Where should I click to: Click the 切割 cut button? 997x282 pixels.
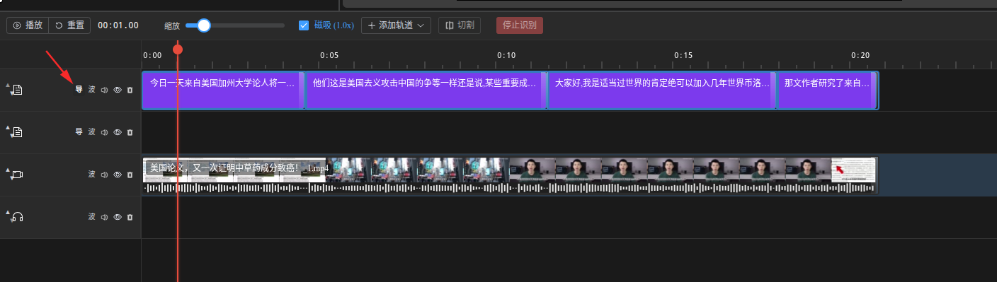tap(460, 25)
